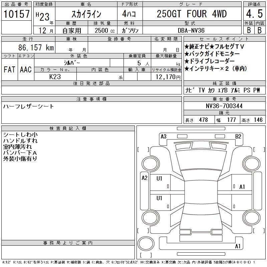This screenshot has height=267, width=267.
Task: Click the displacement value 2500 cc
Action: pyautogui.click(x=104, y=31)
